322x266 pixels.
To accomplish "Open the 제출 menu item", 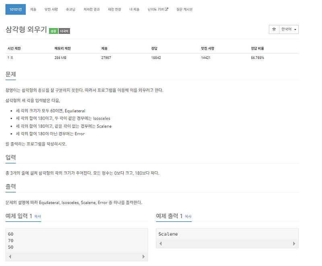I will 34,9.
